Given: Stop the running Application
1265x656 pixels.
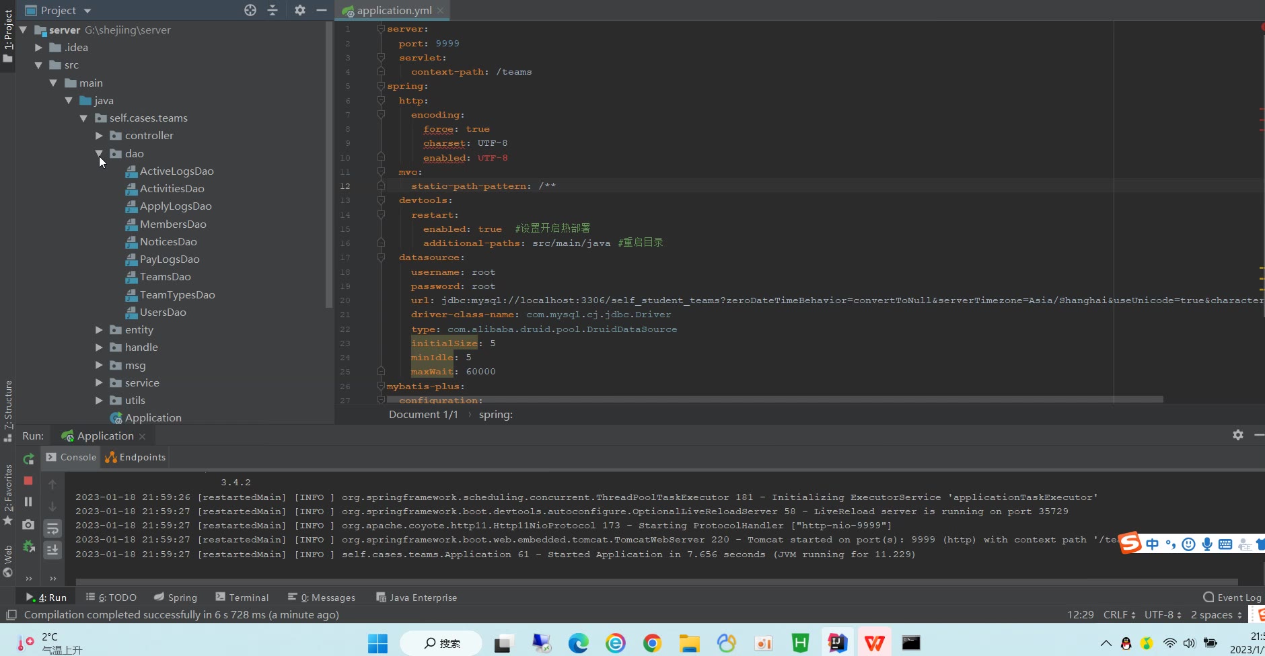Looking at the screenshot, I should point(28,481).
